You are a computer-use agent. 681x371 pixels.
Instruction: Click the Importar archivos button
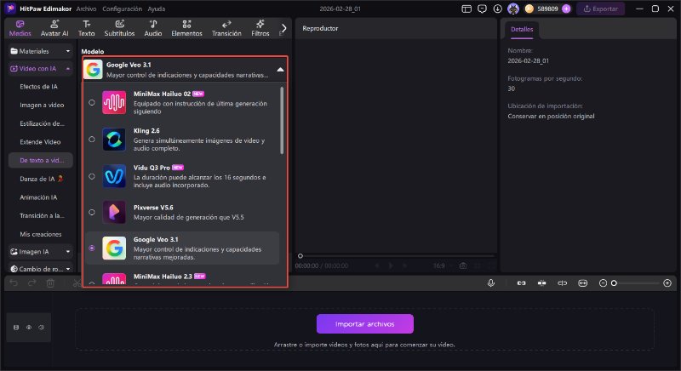click(x=365, y=324)
